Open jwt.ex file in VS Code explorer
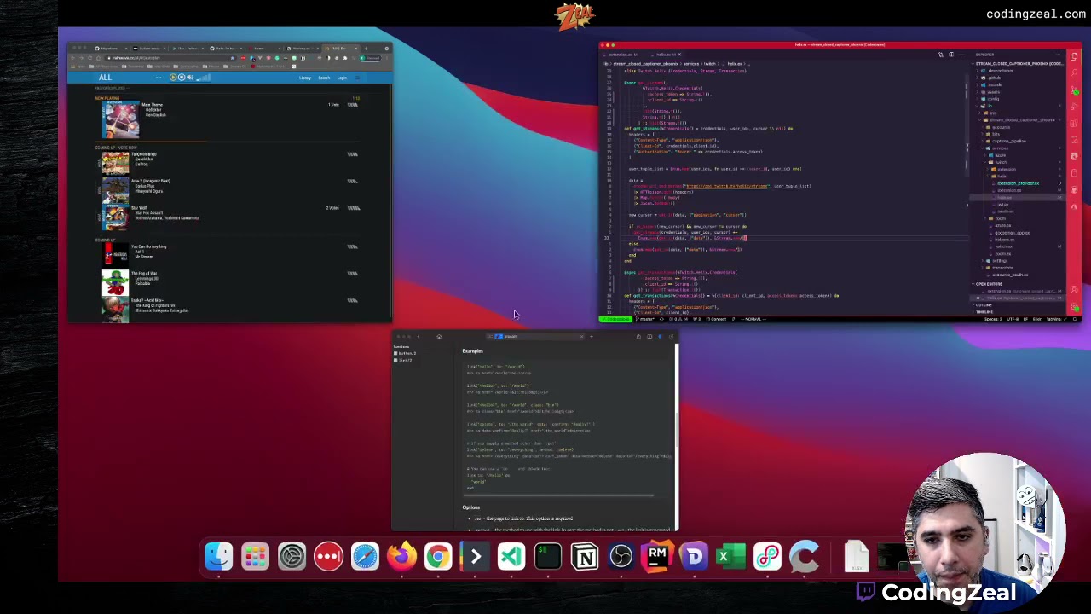This screenshot has width=1091, height=614. (1003, 205)
